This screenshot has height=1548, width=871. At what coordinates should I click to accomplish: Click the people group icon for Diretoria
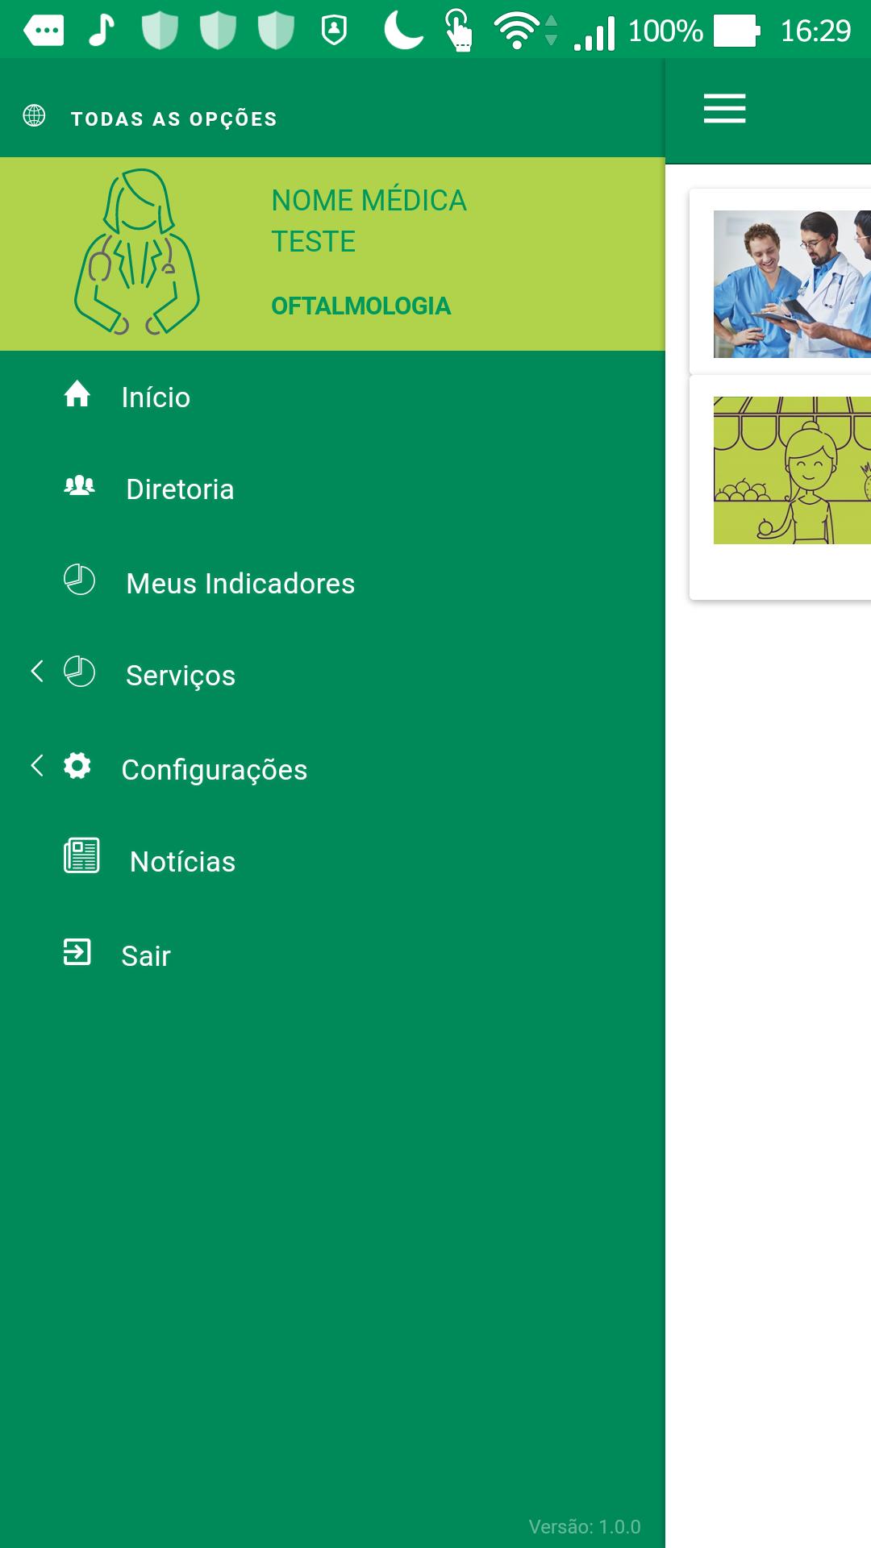click(x=79, y=486)
